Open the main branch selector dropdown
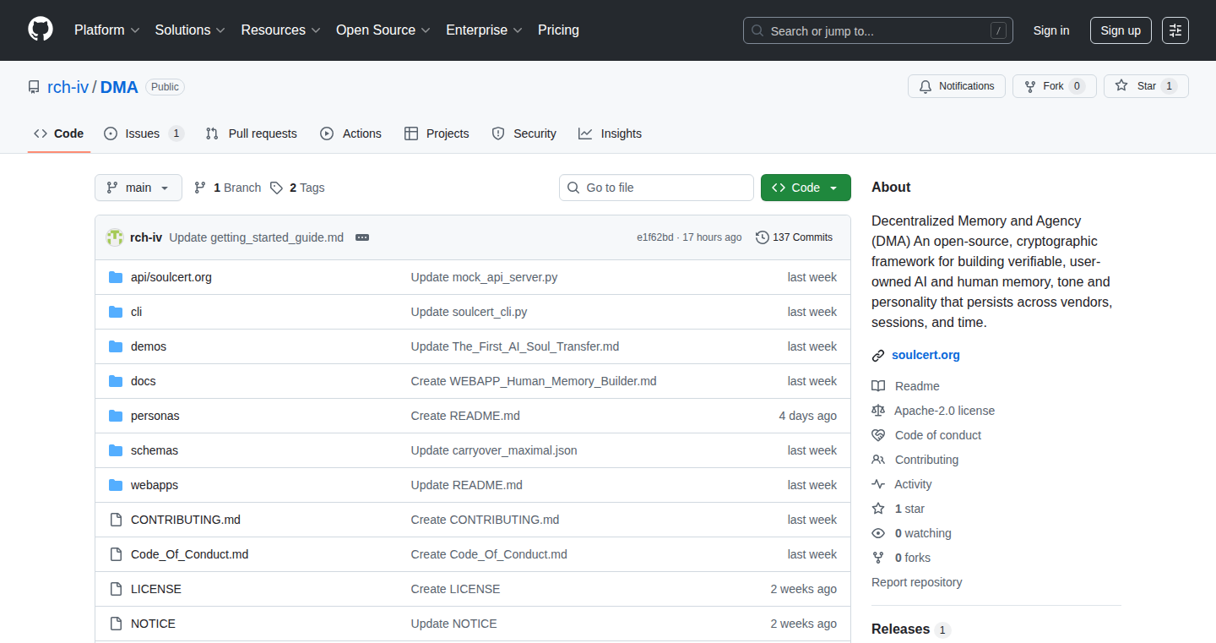 pyautogui.click(x=138, y=188)
